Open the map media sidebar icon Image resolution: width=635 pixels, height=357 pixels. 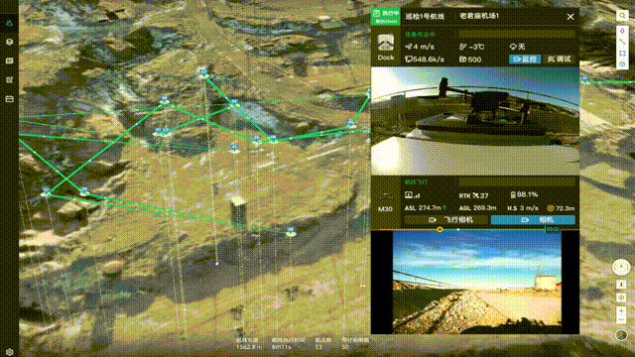click(9, 60)
